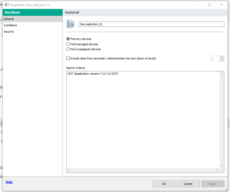Viewport: 230px width, 192px height.
Task: Enable secondary Administration Servers data checkbox
Action: click(68, 58)
